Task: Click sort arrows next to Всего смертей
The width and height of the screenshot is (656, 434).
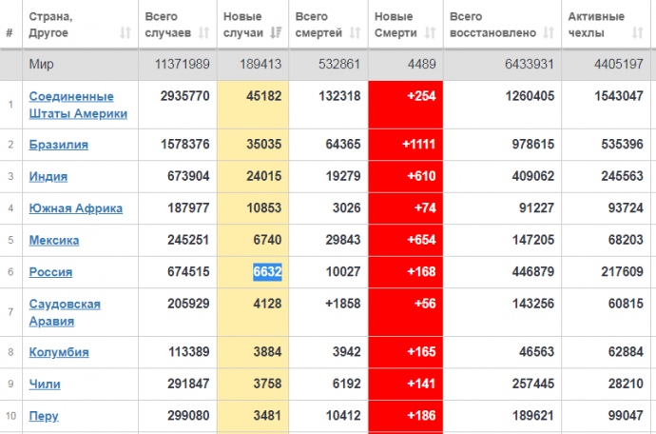Action: [x=355, y=33]
